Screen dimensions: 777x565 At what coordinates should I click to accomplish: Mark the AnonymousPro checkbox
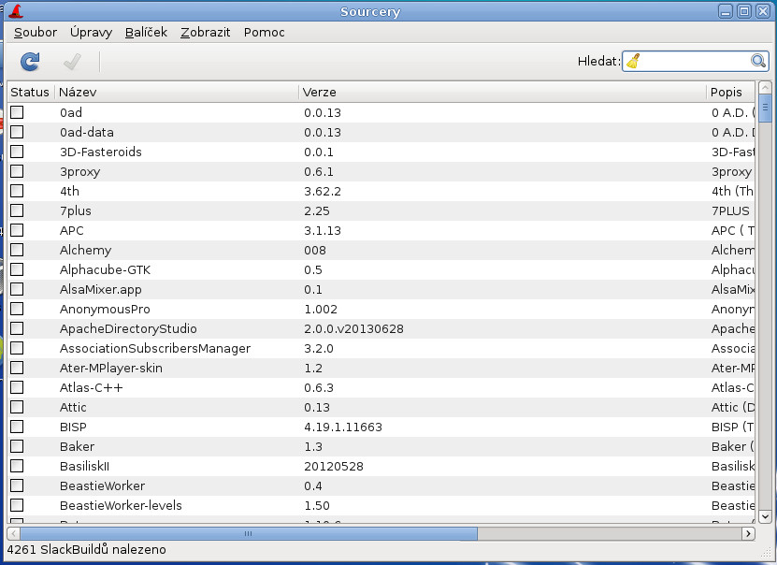tap(17, 309)
